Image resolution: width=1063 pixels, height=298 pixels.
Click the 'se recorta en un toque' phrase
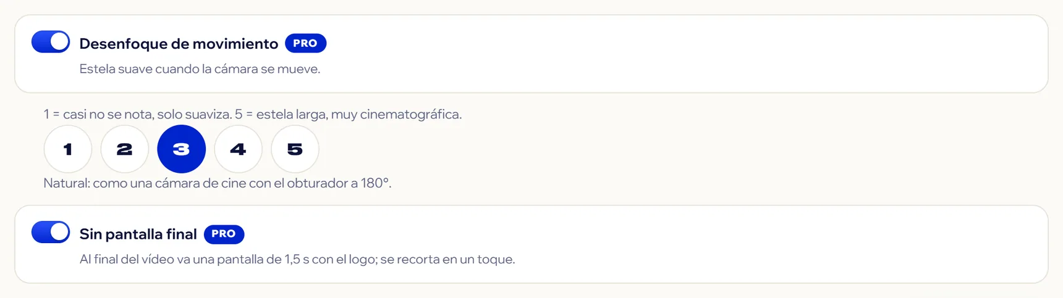coord(447,259)
